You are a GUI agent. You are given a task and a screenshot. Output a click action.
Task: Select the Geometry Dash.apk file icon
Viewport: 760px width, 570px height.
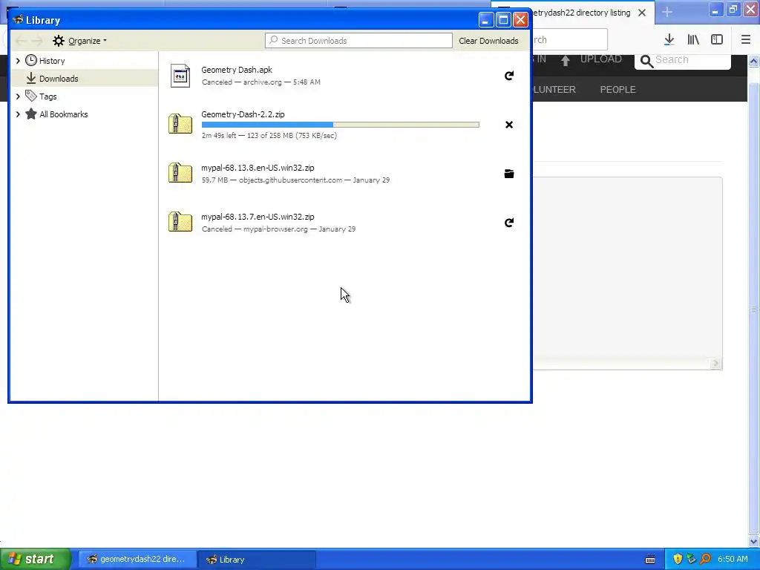(x=180, y=76)
